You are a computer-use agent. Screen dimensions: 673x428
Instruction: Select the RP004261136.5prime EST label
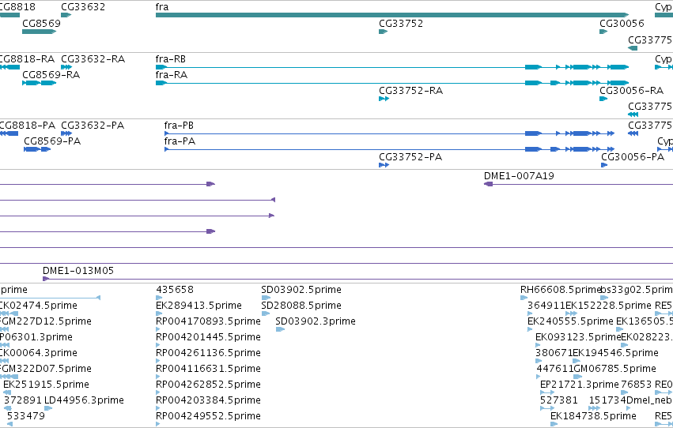pyautogui.click(x=208, y=353)
